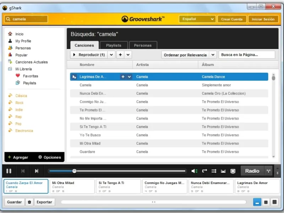Click the toolbar plus add button

coord(120,55)
